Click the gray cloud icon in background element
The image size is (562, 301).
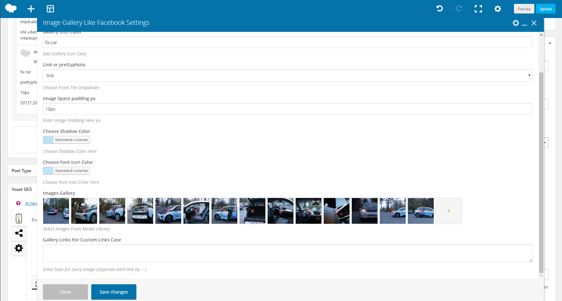[x=25, y=53]
